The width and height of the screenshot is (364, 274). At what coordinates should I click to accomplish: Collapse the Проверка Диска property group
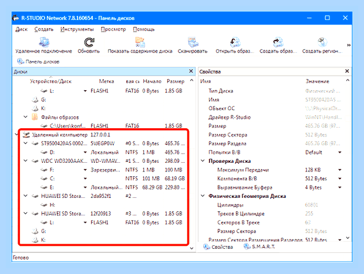coord(203,161)
